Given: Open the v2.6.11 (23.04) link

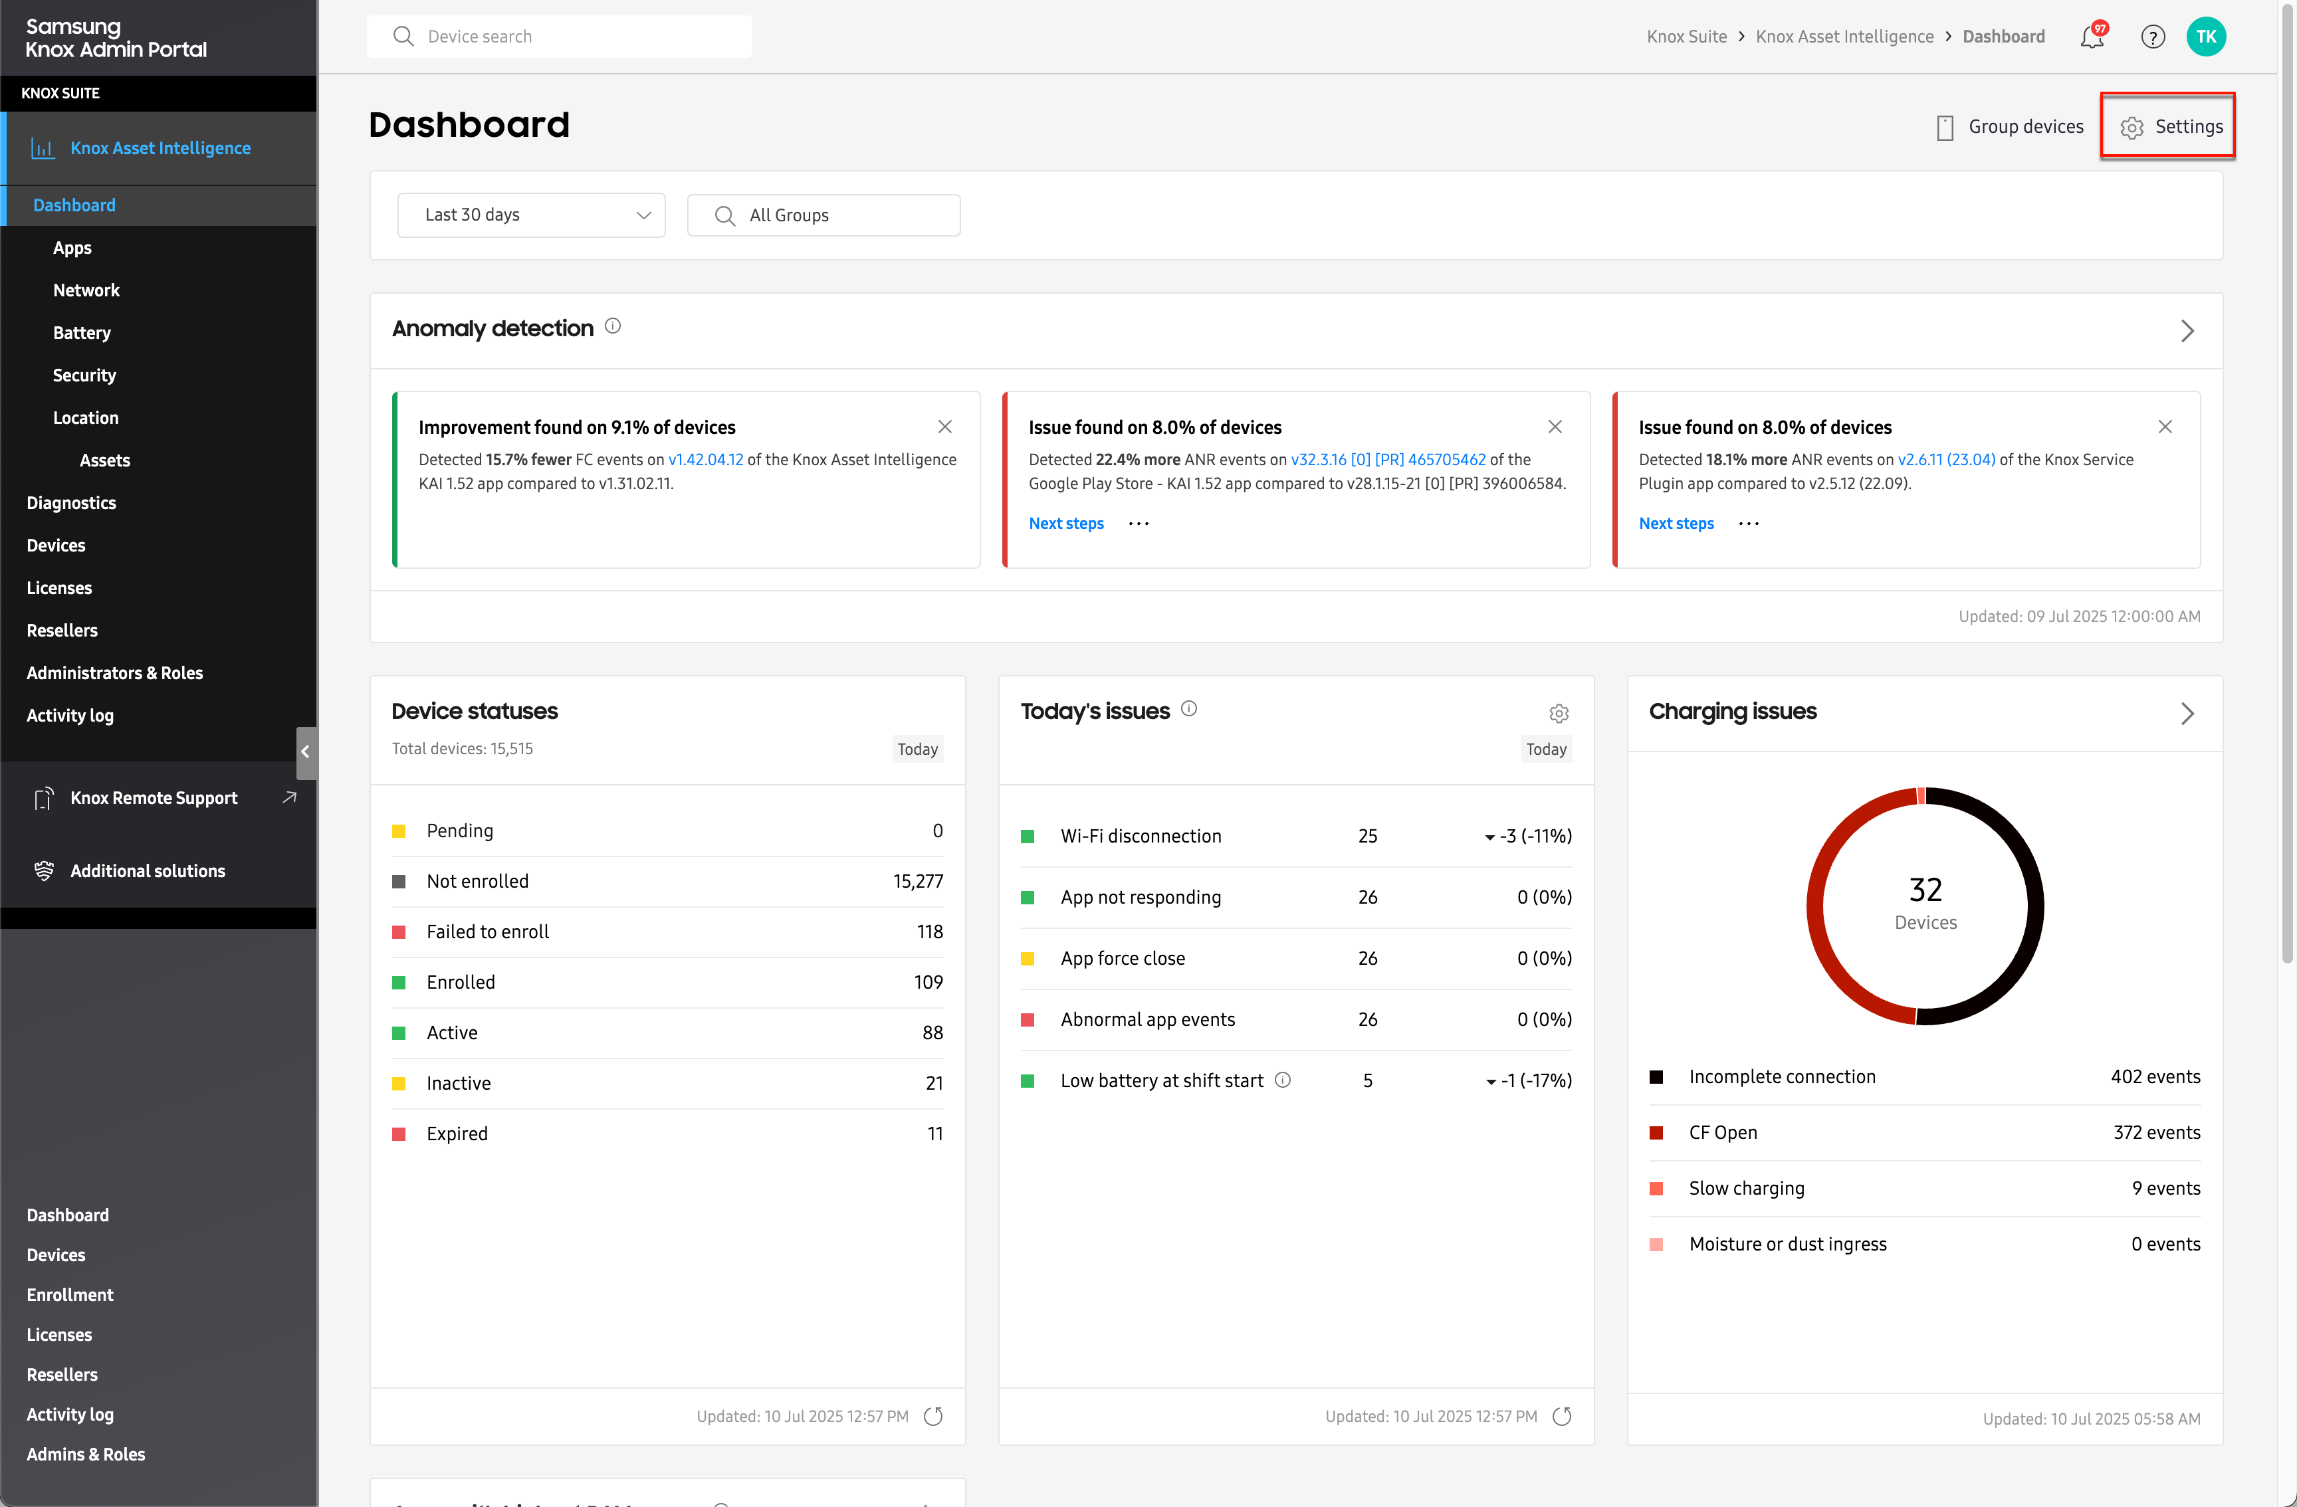Looking at the screenshot, I should (x=1945, y=459).
